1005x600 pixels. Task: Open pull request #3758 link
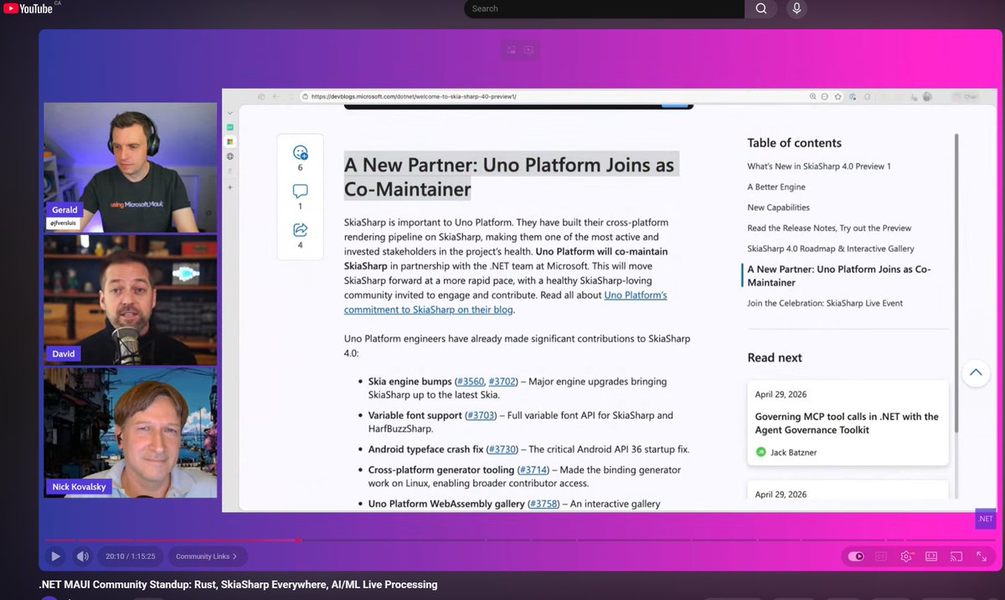click(543, 504)
